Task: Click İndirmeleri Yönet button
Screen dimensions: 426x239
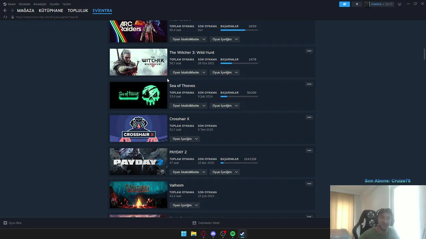Action: pyautogui.click(x=206, y=223)
